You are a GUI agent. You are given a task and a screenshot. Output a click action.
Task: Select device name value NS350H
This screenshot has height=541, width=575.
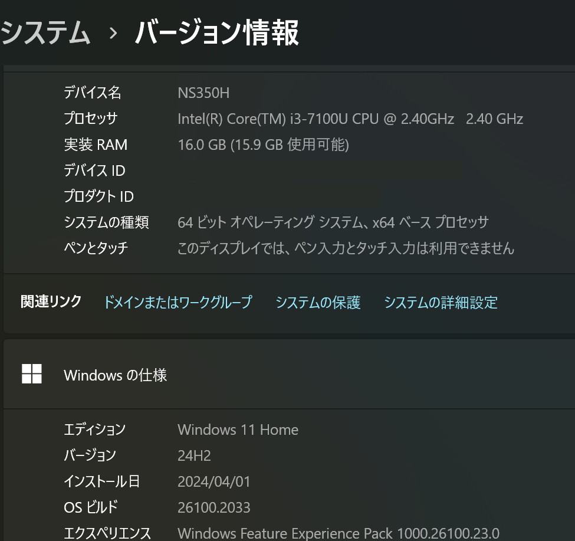[x=203, y=93]
